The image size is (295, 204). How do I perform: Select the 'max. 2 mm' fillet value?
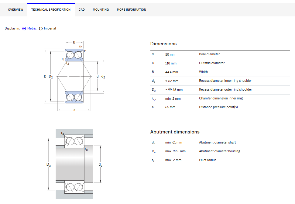[173, 160]
